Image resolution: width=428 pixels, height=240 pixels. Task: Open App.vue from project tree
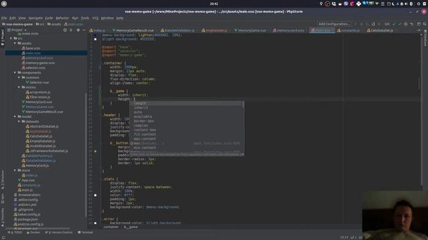tap(26, 180)
